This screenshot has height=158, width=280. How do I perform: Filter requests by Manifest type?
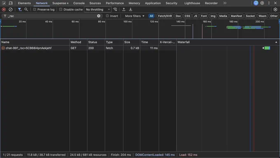click(236, 16)
